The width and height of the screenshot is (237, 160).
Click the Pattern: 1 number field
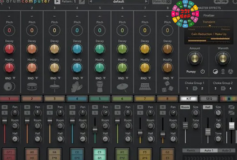[x=69, y=2]
